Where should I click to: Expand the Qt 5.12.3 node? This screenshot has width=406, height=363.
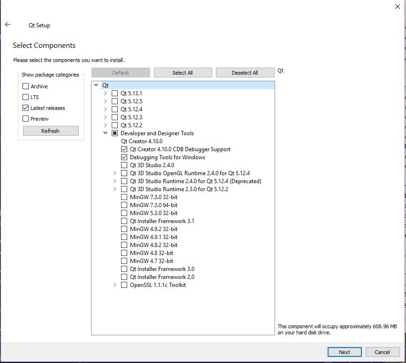click(106, 117)
